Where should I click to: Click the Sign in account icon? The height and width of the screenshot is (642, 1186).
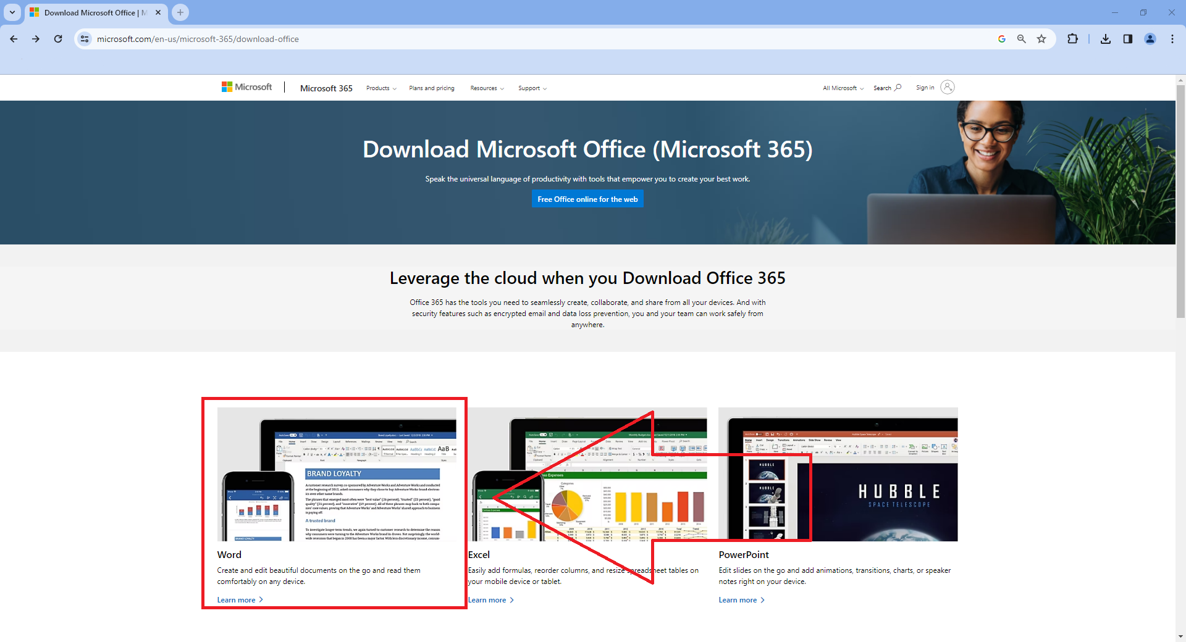point(948,87)
